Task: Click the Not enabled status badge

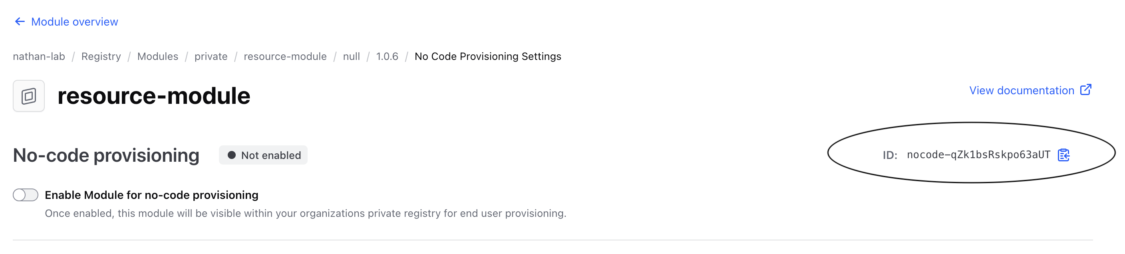Action: tap(263, 155)
